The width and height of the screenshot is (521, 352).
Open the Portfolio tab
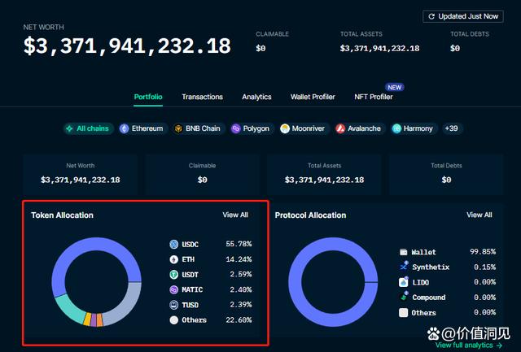pos(148,97)
